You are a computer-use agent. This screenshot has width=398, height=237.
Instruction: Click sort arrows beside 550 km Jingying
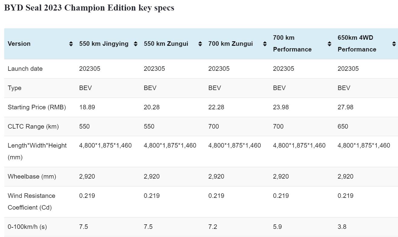[x=136, y=44]
